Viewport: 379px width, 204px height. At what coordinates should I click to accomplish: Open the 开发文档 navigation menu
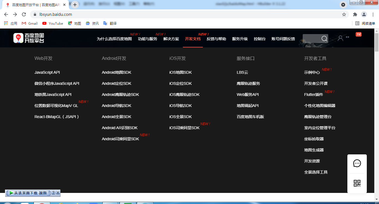193,39
